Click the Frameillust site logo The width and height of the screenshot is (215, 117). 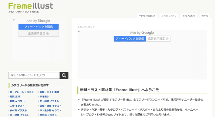click(x=31, y=6)
